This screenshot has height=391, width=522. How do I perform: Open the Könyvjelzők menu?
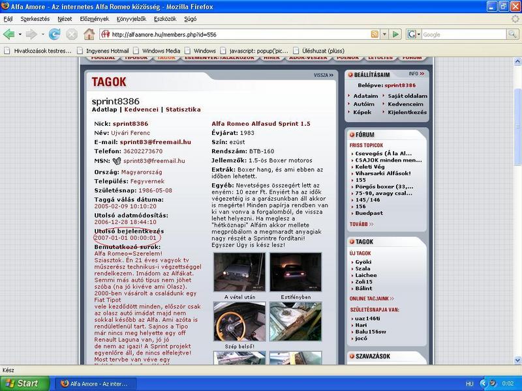click(x=132, y=19)
